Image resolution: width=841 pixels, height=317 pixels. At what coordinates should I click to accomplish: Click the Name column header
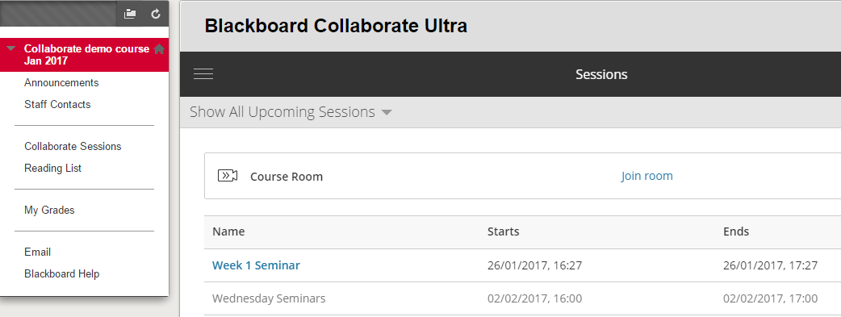(x=228, y=231)
